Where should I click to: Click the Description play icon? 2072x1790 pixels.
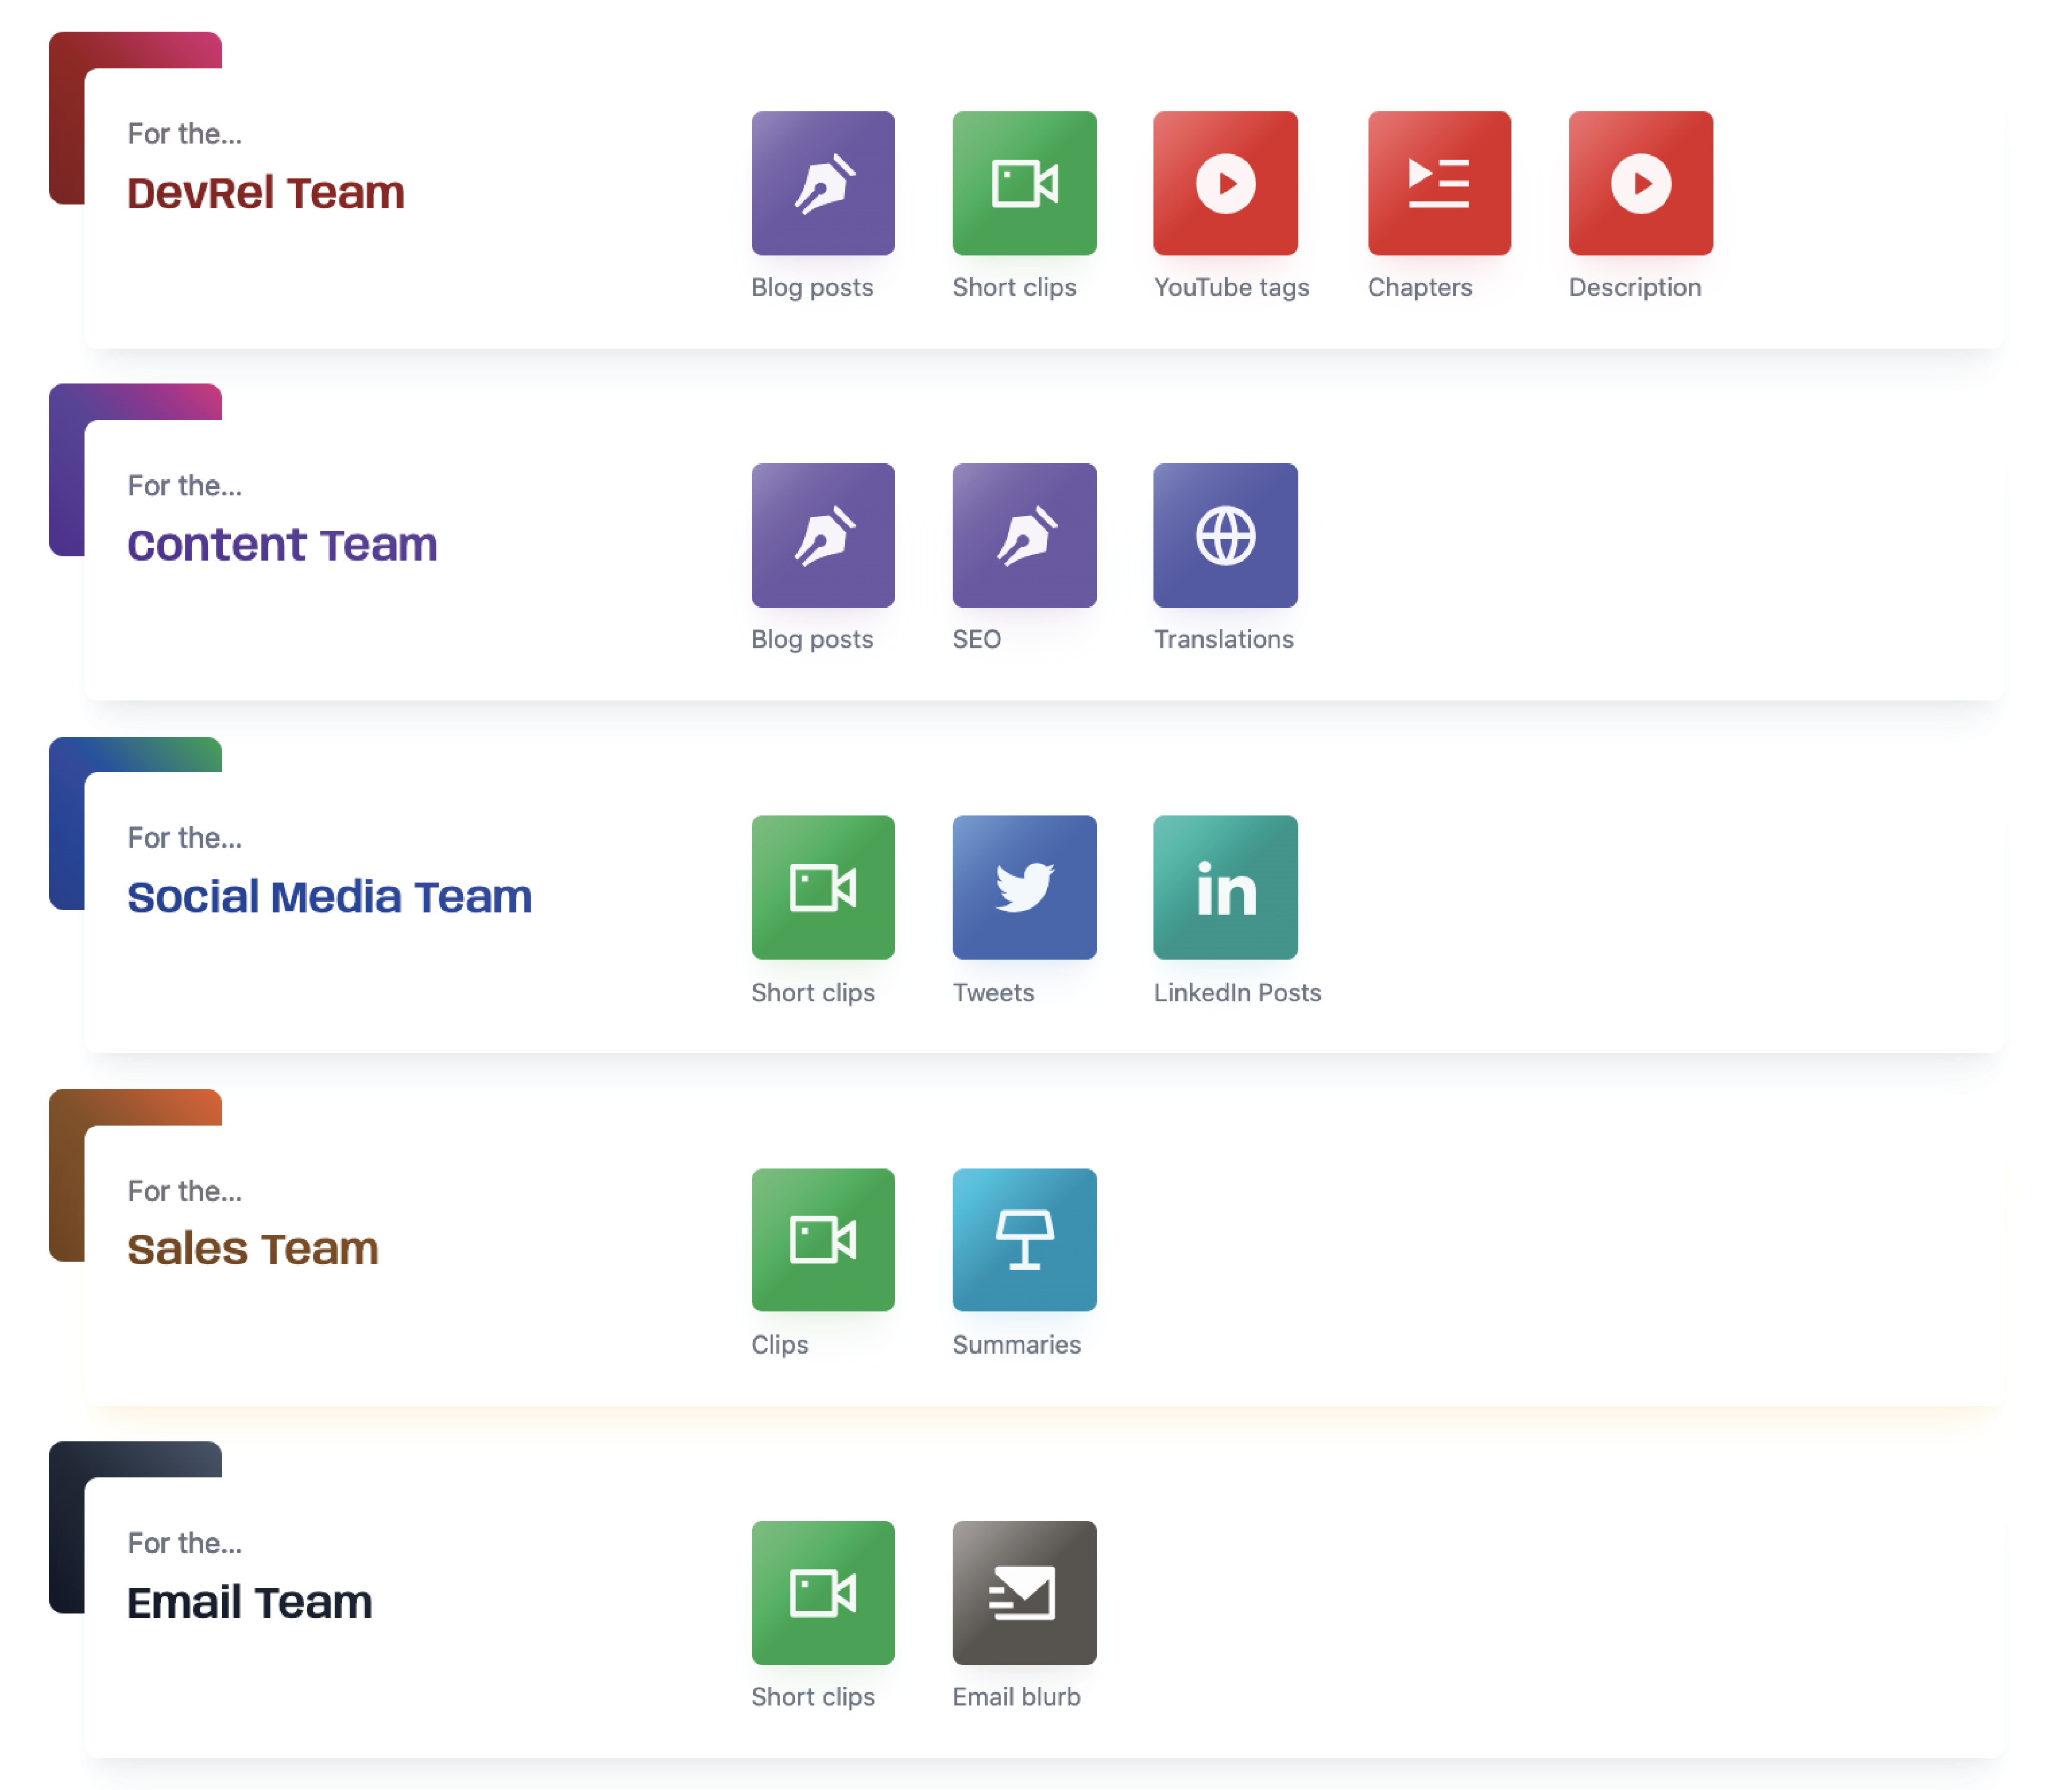coord(1640,183)
